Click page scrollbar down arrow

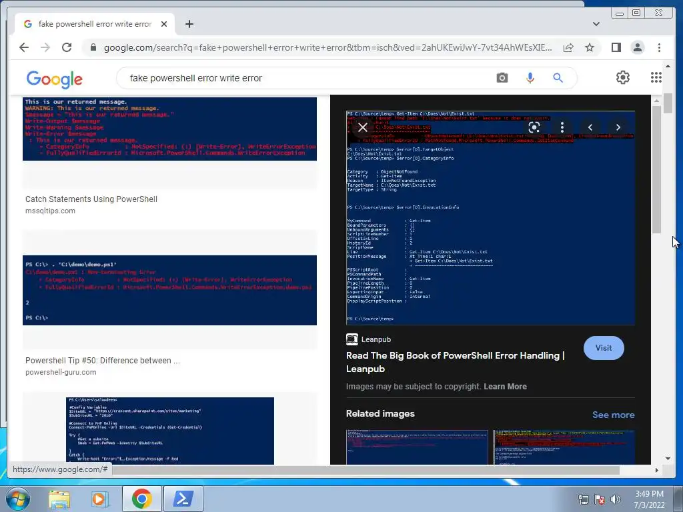668,459
